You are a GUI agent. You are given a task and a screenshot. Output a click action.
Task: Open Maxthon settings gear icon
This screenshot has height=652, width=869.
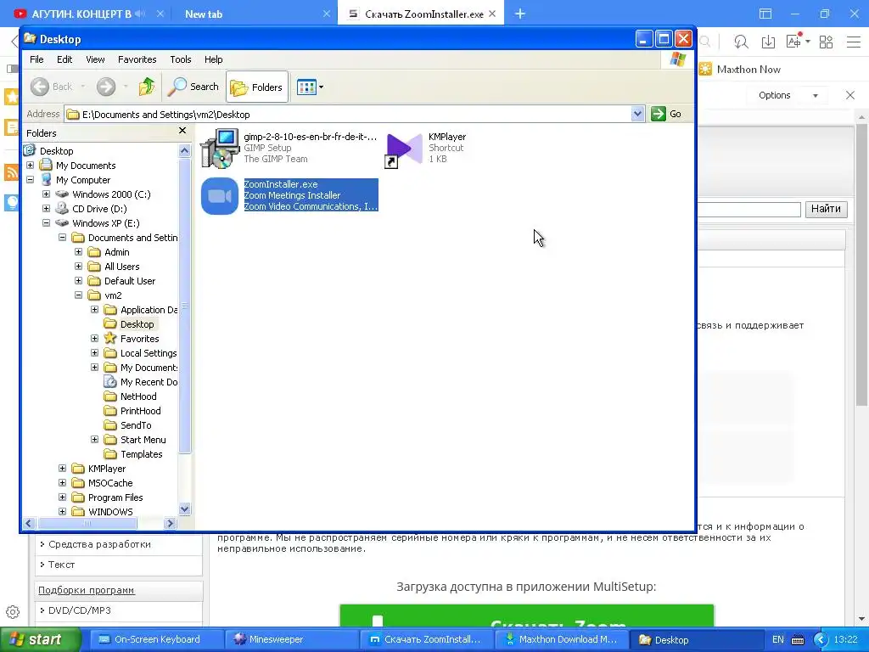(13, 612)
